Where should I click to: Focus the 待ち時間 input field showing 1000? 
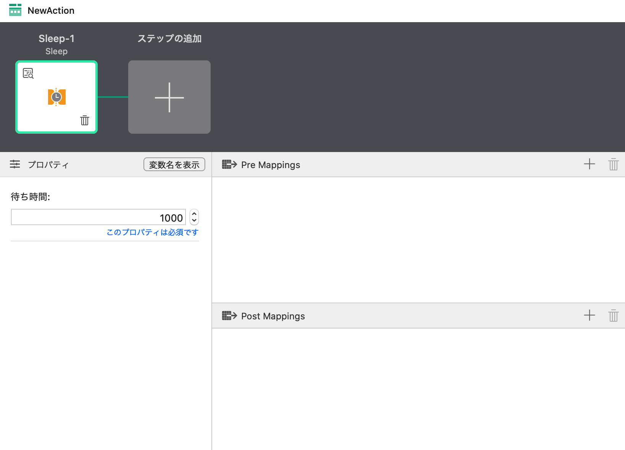tap(98, 217)
